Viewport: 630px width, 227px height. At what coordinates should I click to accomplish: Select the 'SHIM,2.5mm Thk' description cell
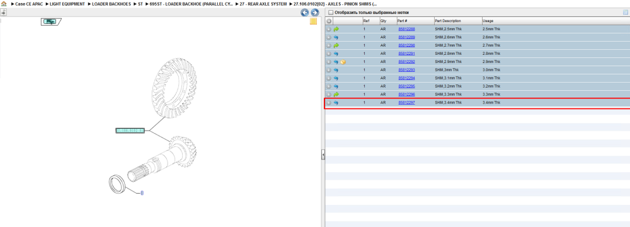pyautogui.click(x=449, y=29)
